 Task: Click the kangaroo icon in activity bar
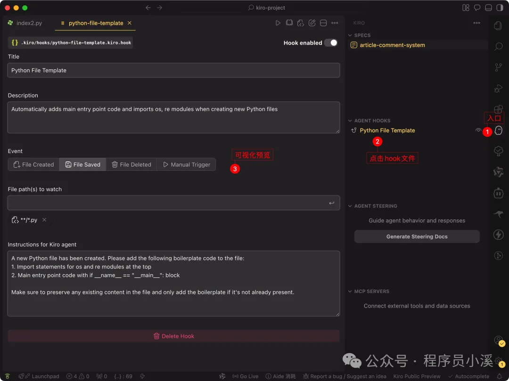(x=498, y=214)
